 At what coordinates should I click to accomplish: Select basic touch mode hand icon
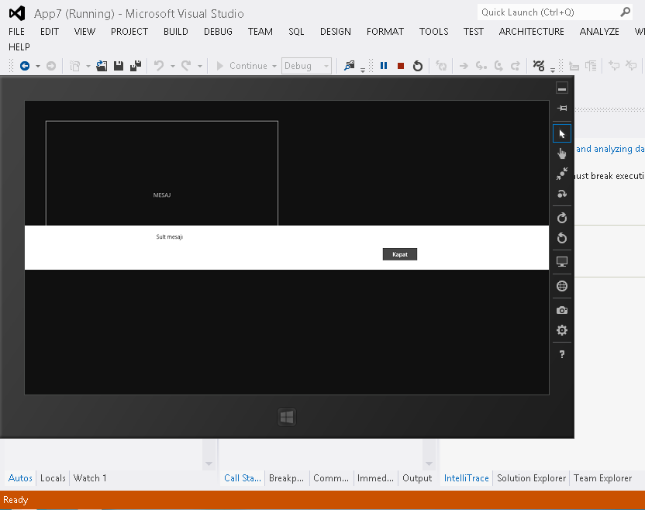(562, 153)
